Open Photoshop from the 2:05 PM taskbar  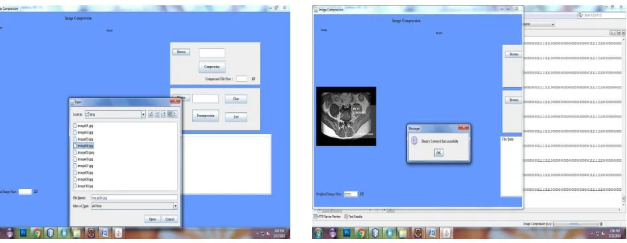tap(23, 233)
